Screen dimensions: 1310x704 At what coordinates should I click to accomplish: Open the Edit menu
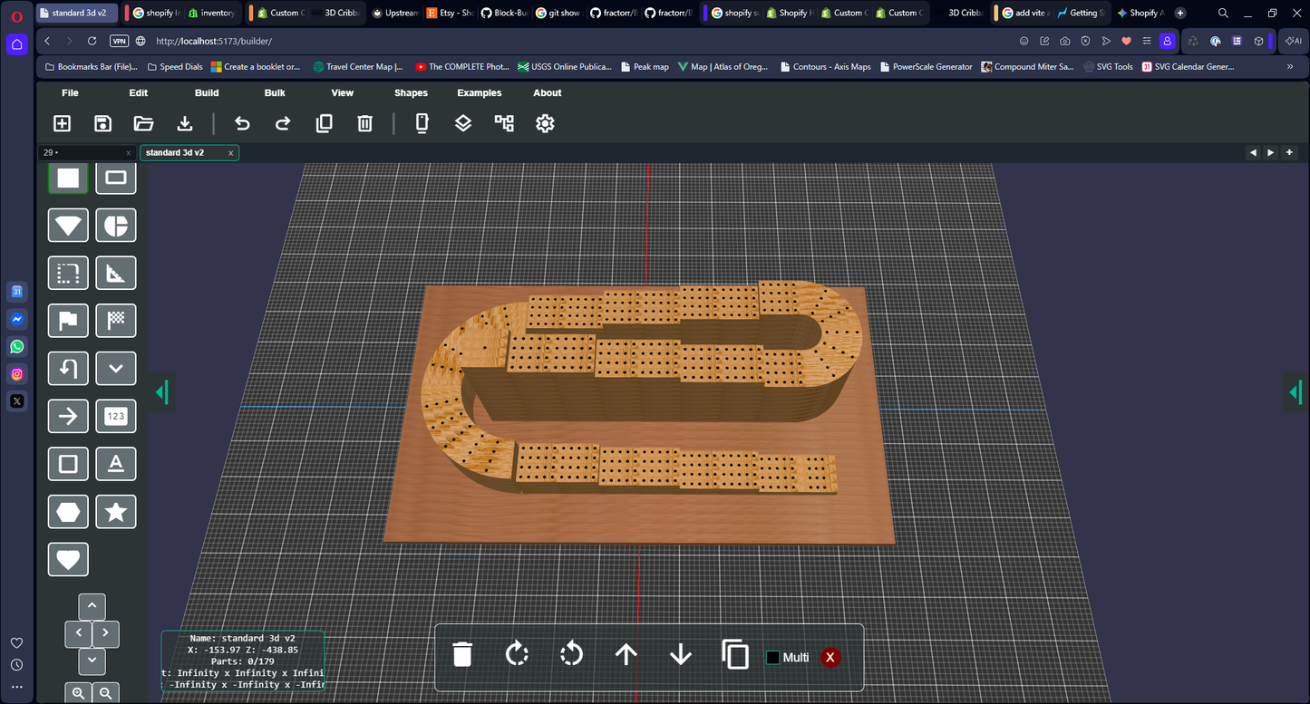[x=139, y=92]
